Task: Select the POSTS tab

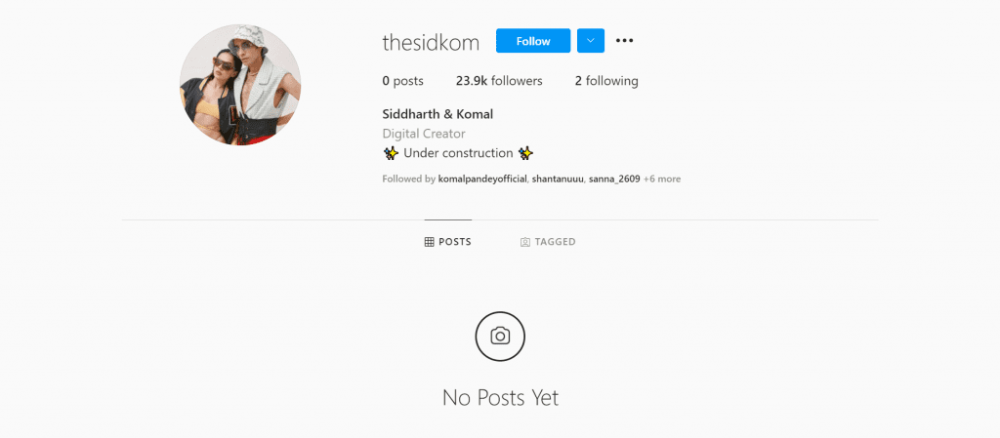Action: [447, 242]
